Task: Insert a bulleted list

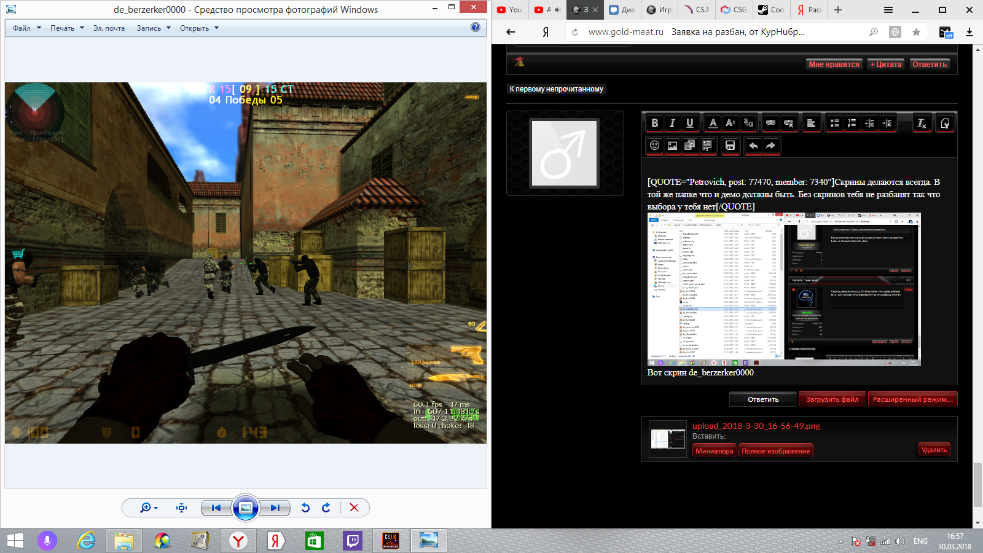Action: click(x=834, y=124)
